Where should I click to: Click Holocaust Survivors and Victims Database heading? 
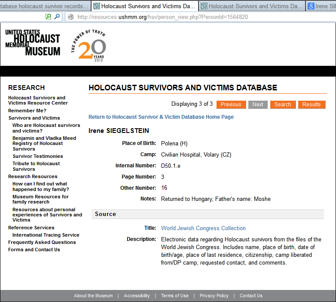tap(183, 88)
